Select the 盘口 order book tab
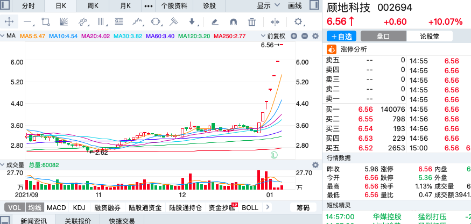471x224 pixels. [383, 37]
